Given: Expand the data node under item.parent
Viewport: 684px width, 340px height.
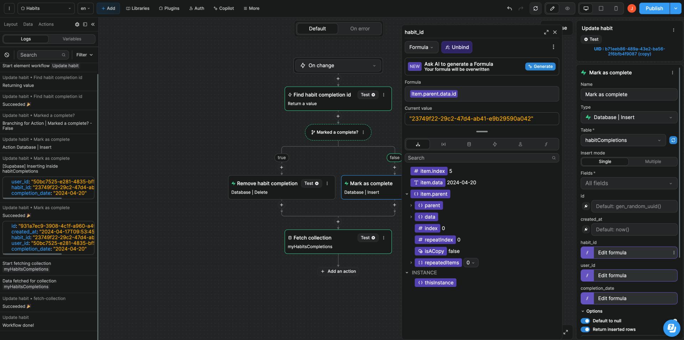Looking at the screenshot, I should [411, 217].
